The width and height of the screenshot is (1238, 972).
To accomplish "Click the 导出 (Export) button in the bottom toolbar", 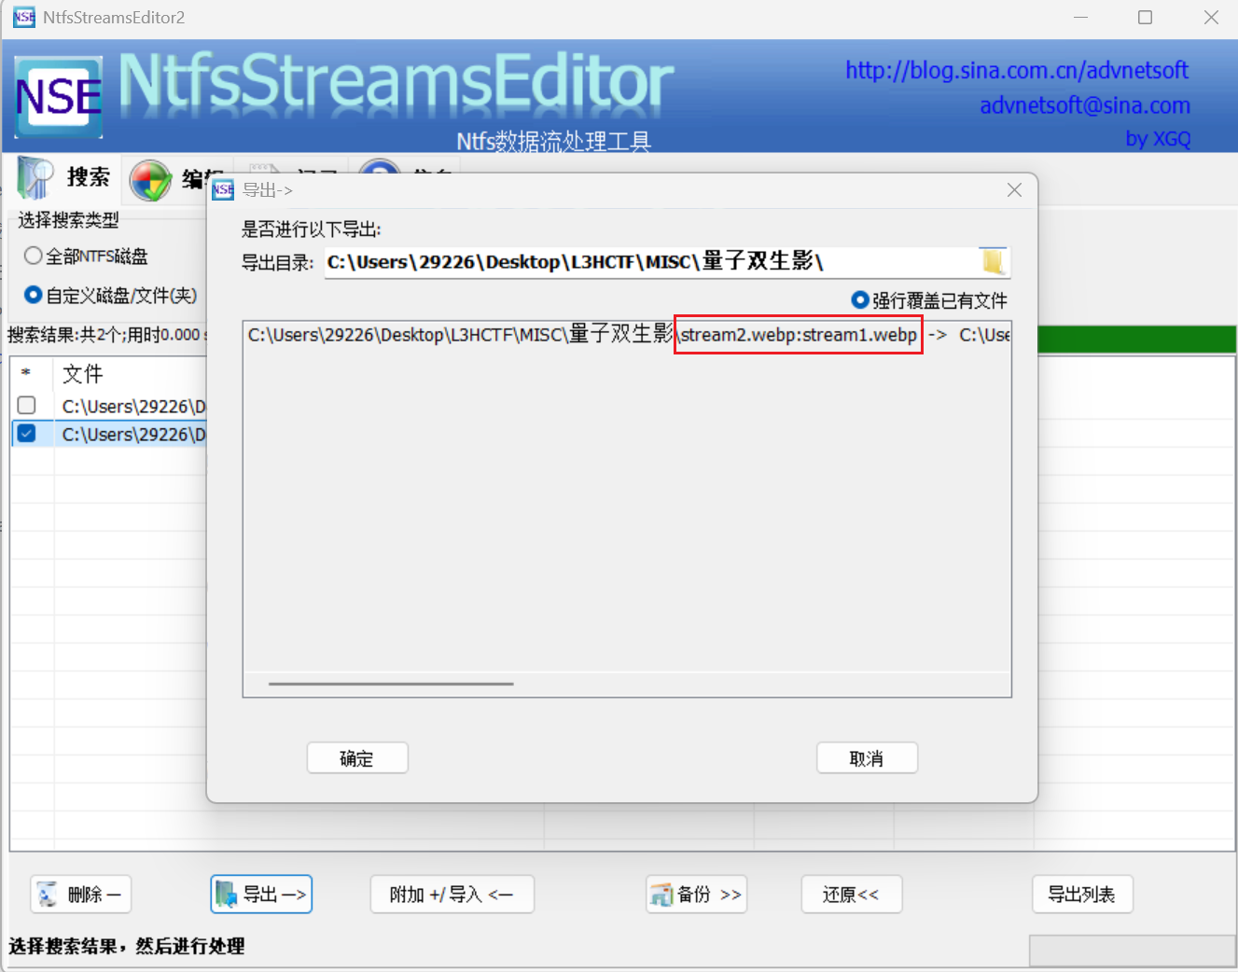I will pos(261,895).
